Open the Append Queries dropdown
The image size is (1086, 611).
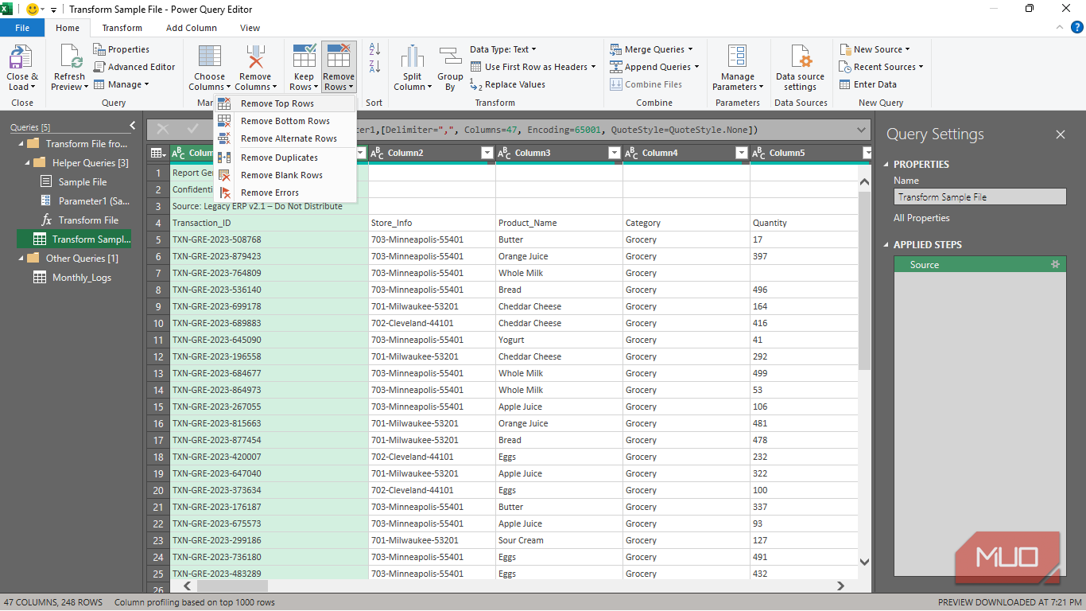[x=654, y=67]
